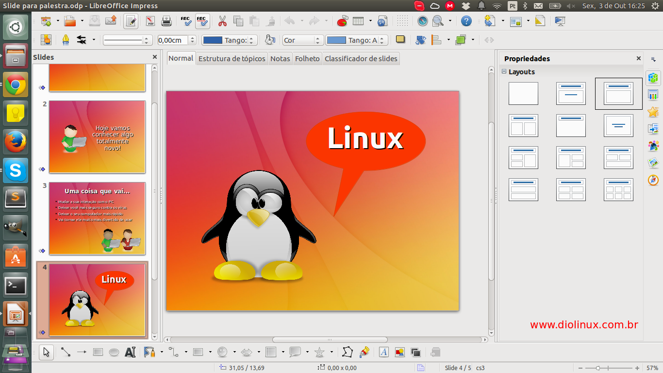Image resolution: width=663 pixels, height=373 pixels.
Task: Select slide 3 thumbnail 'Uma coisa que vai'
Action: point(97,218)
